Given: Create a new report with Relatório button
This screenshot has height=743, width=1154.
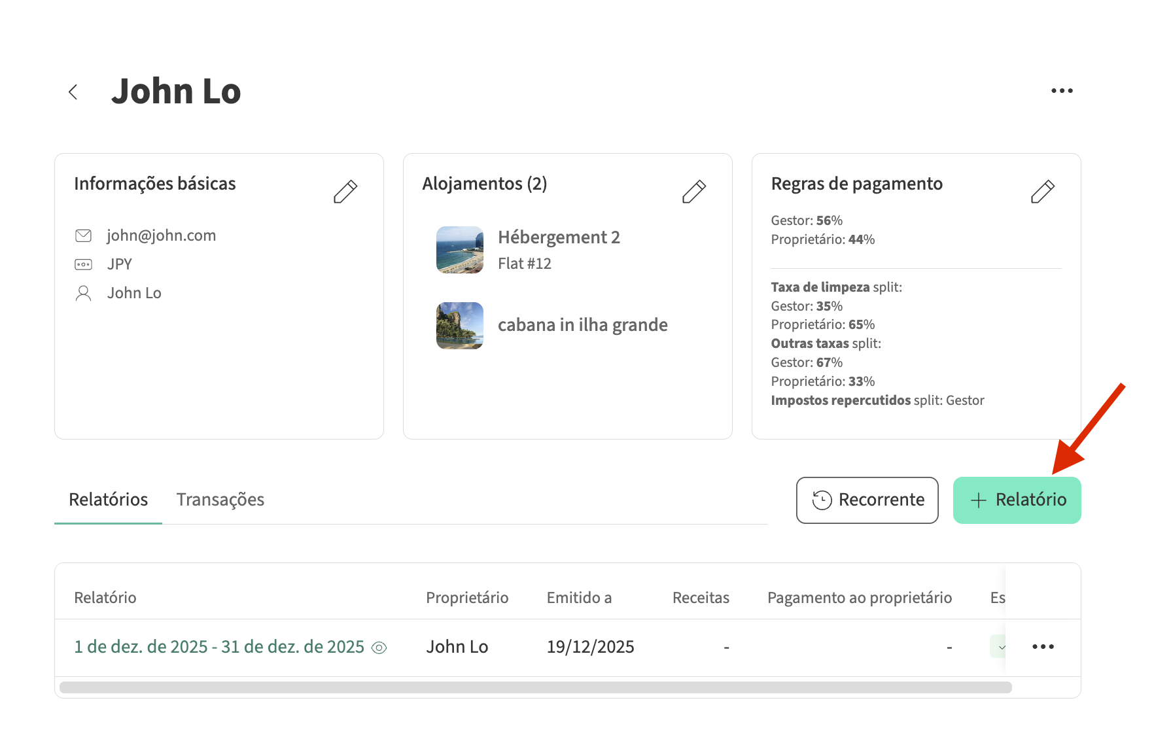Looking at the screenshot, I should 1017,500.
